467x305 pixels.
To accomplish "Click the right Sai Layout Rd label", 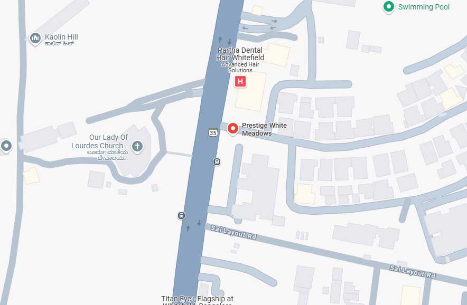I will point(413,272).
